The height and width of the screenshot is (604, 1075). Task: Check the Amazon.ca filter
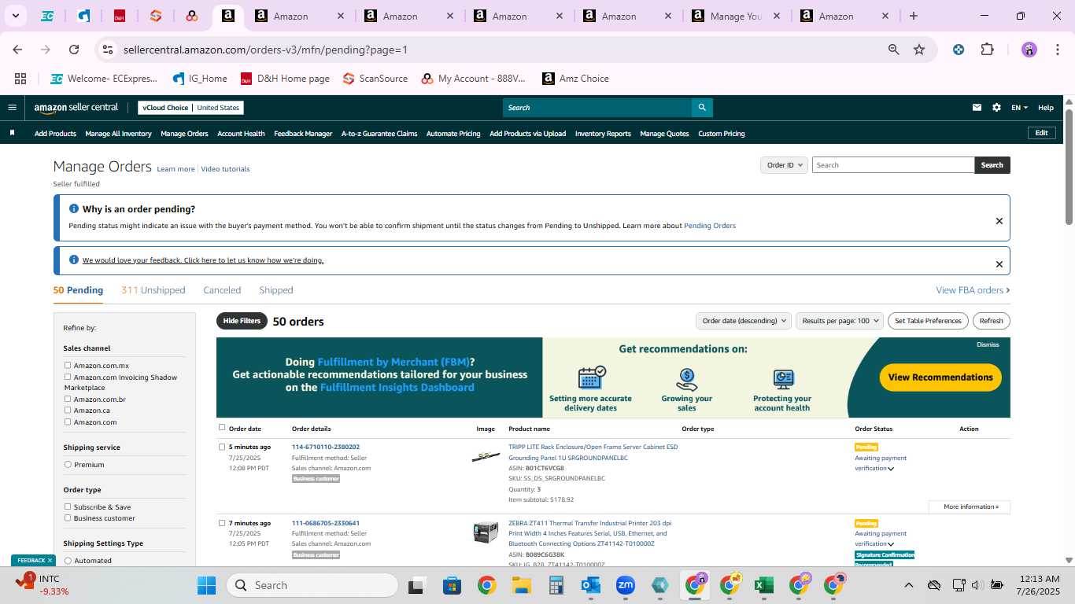[x=68, y=410]
